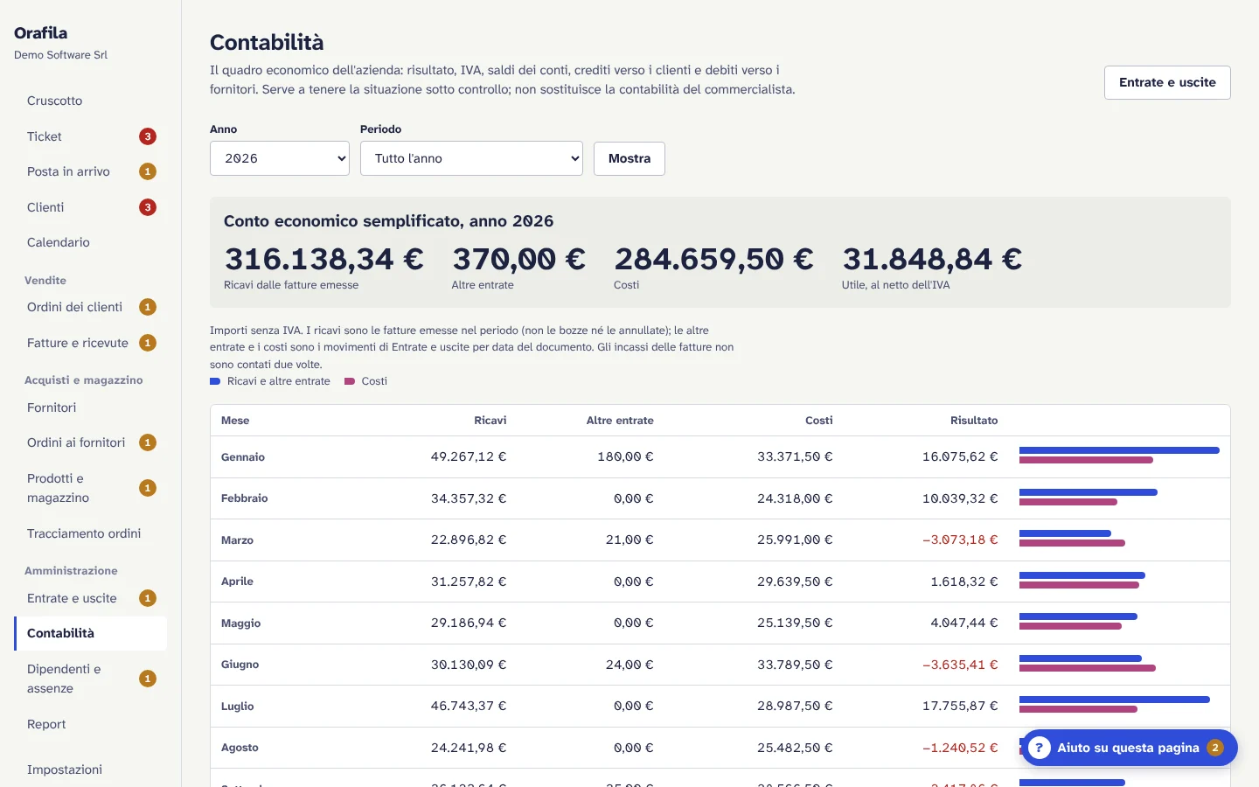Click the total revenue 316.138,34 €
This screenshot has width=1259, height=787.
coord(323,259)
